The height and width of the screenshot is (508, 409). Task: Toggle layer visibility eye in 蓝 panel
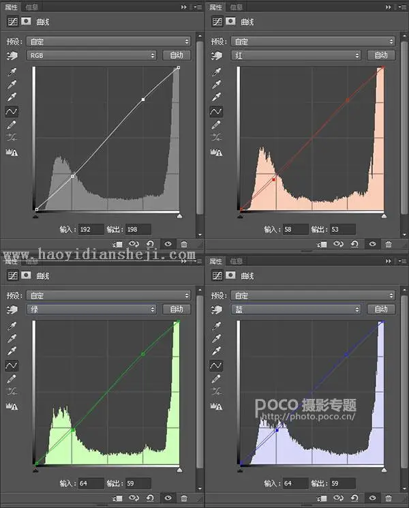(x=372, y=498)
